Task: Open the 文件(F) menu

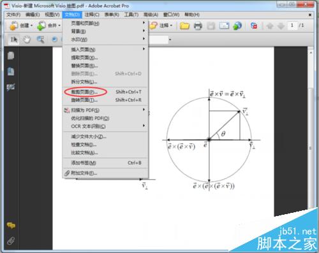Action: pyautogui.click(x=13, y=15)
